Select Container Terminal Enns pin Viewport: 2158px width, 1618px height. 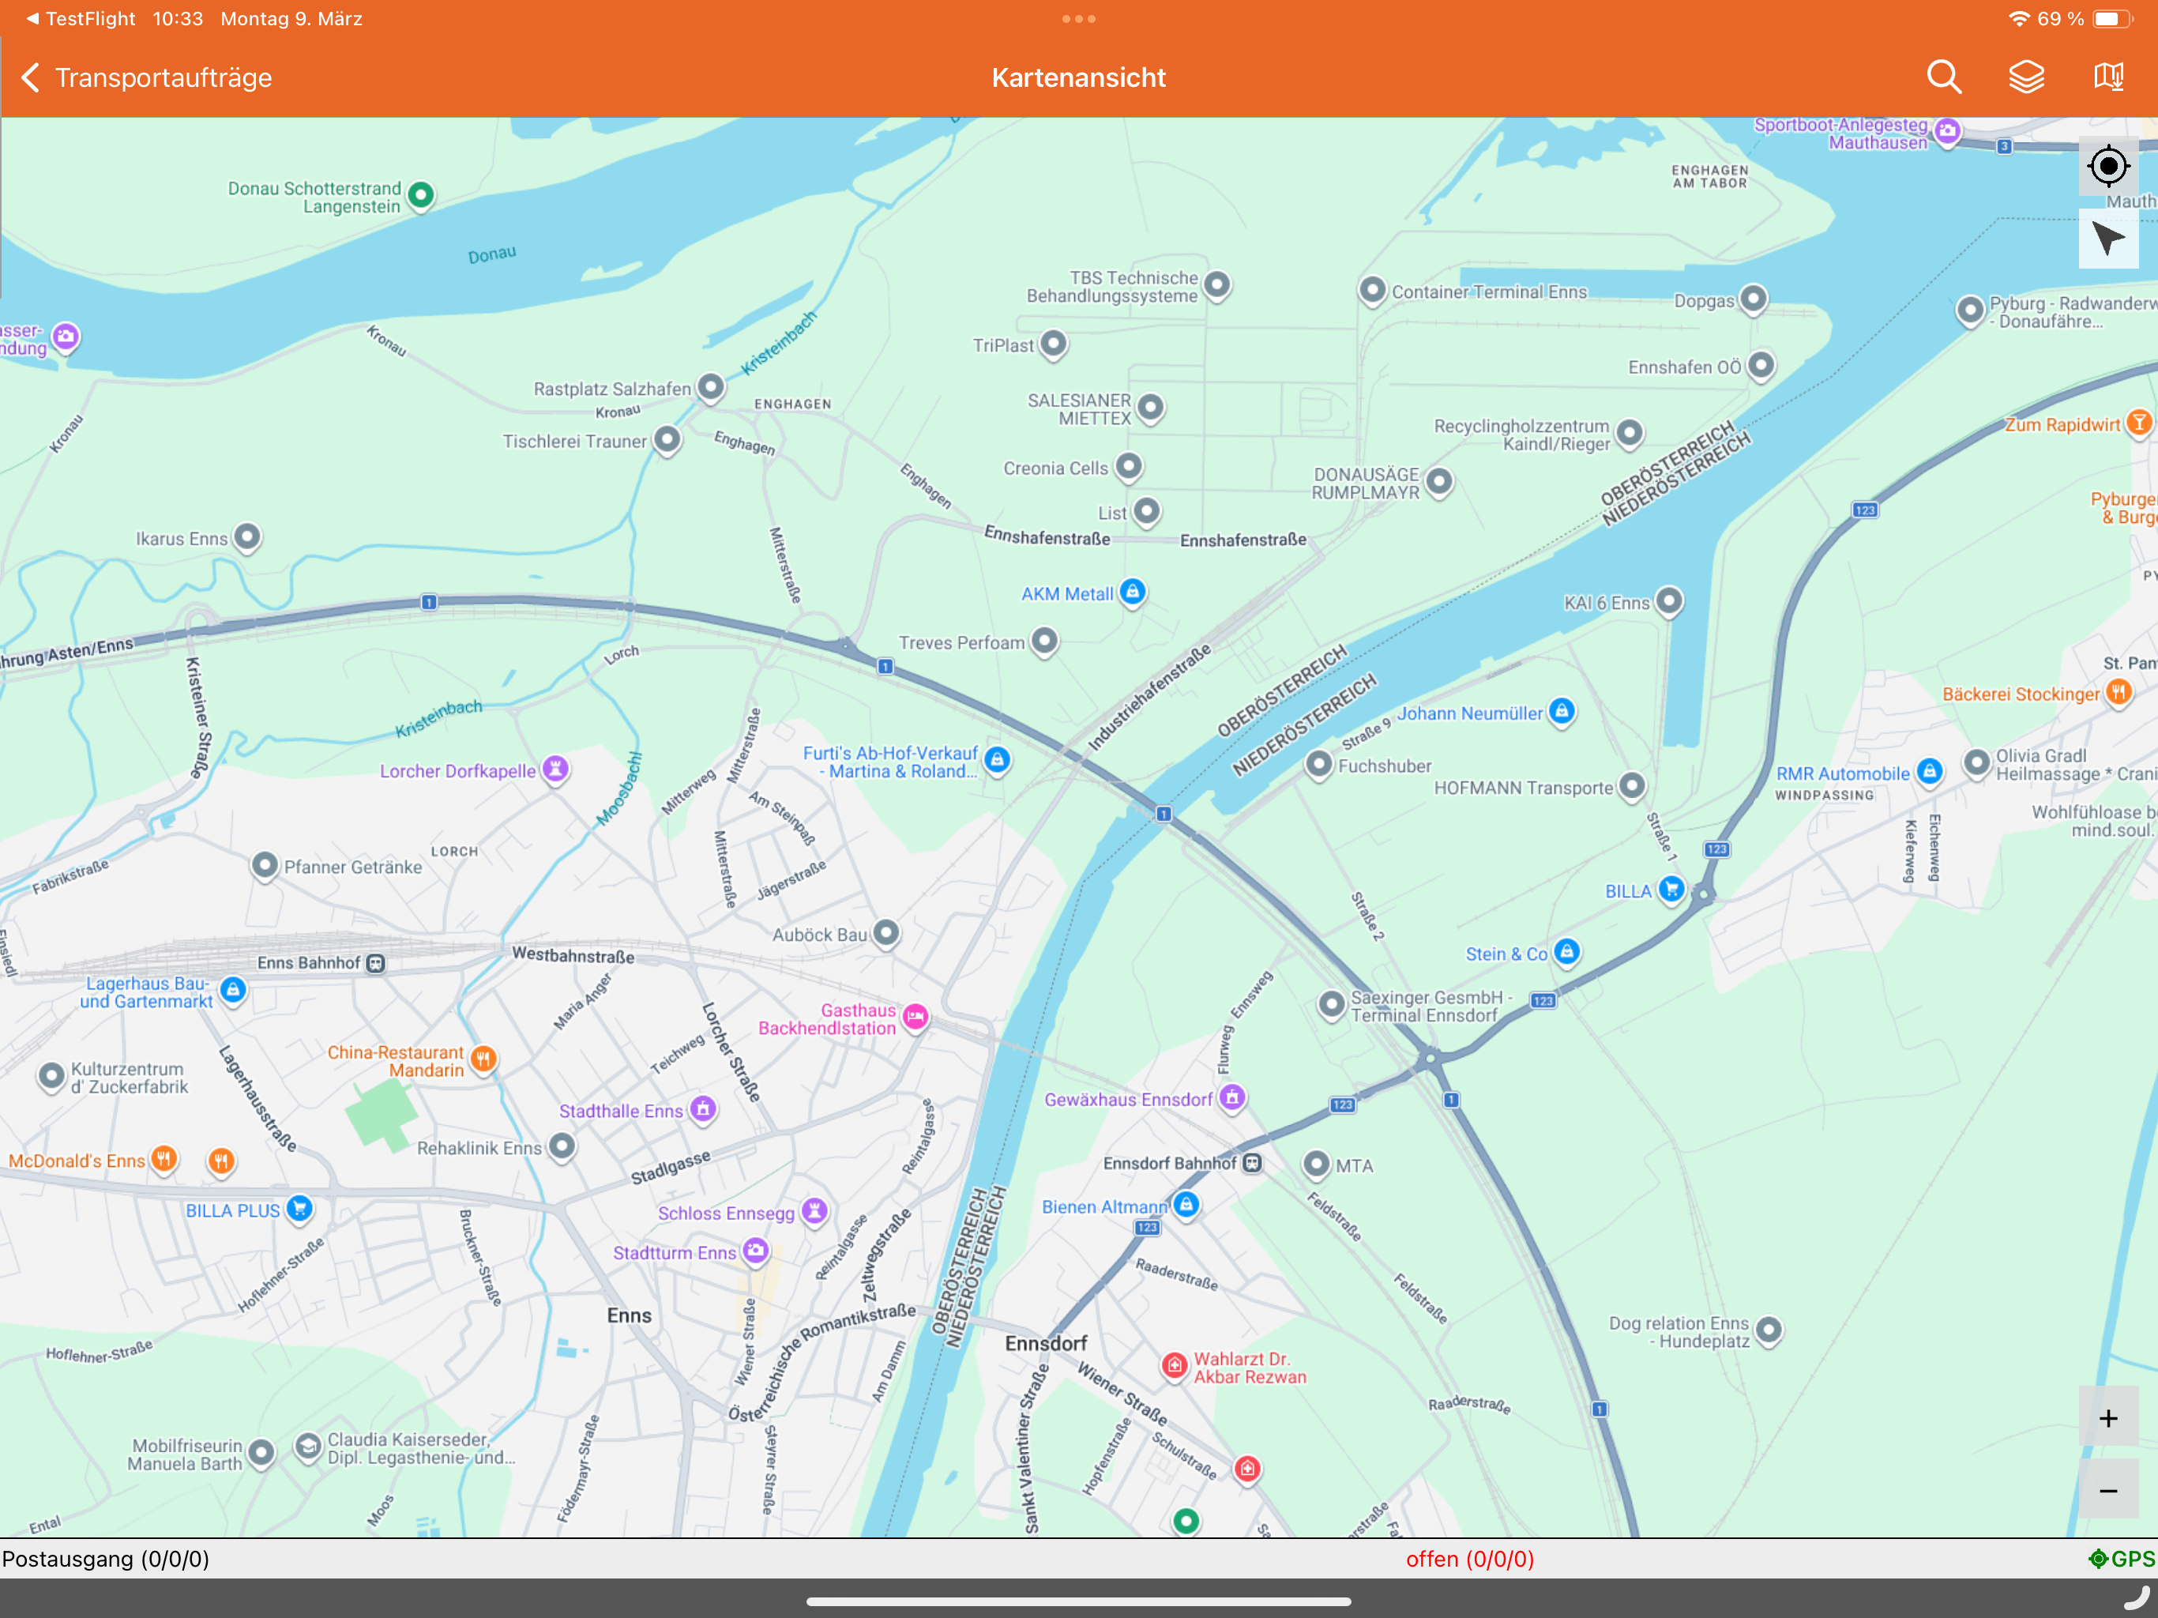[1372, 290]
